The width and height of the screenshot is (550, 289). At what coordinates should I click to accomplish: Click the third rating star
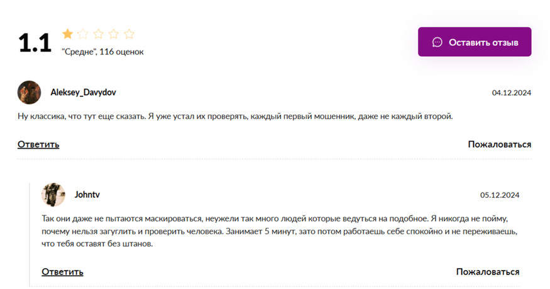pyautogui.click(x=99, y=34)
